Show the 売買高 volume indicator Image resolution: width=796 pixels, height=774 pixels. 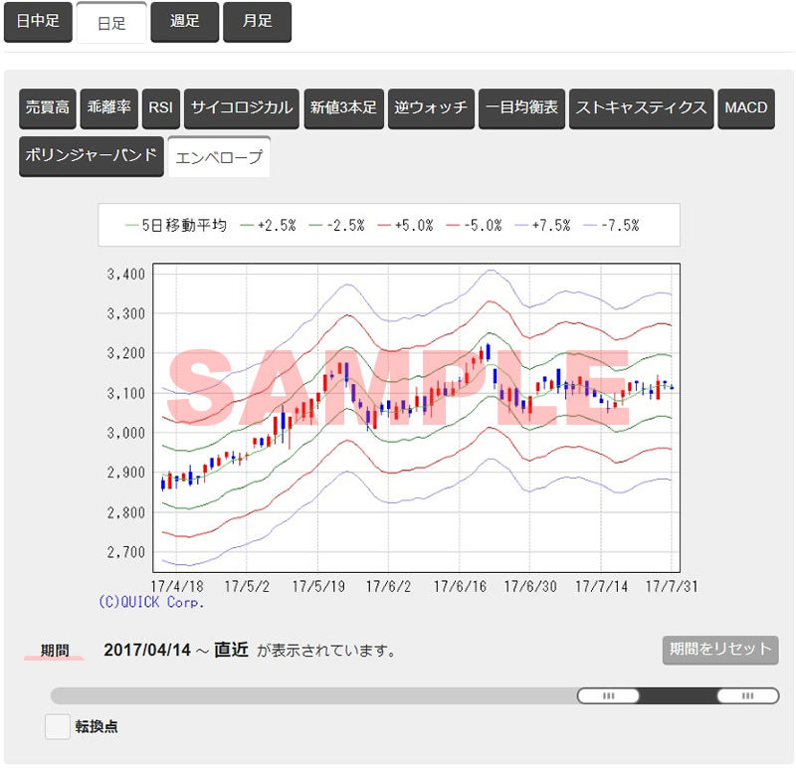(x=48, y=108)
